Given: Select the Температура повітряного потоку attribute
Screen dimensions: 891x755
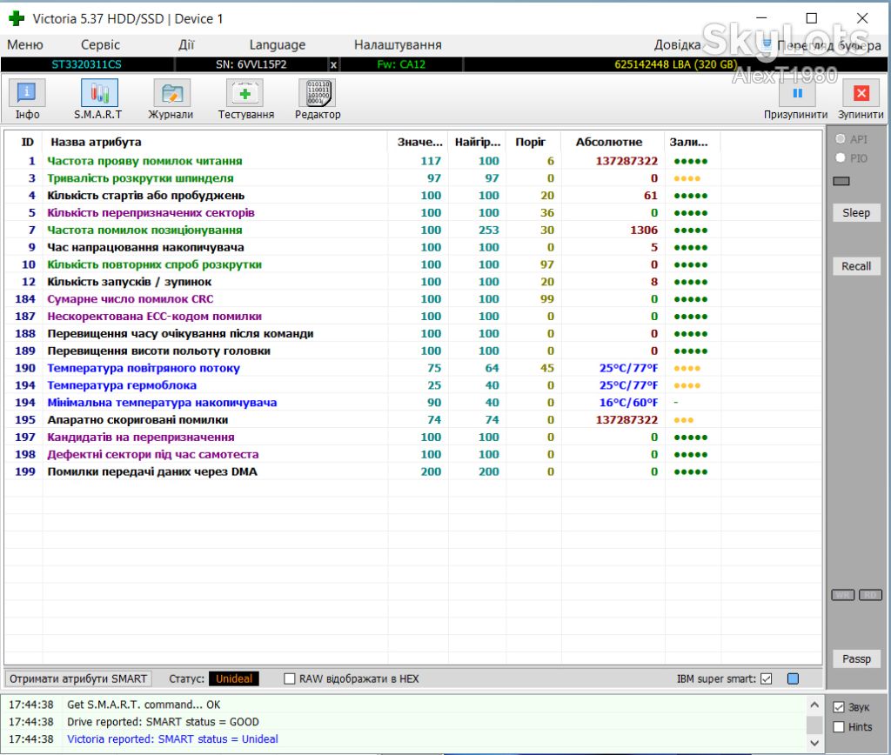Looking at the screenshot, I should [x=413, y=368].
